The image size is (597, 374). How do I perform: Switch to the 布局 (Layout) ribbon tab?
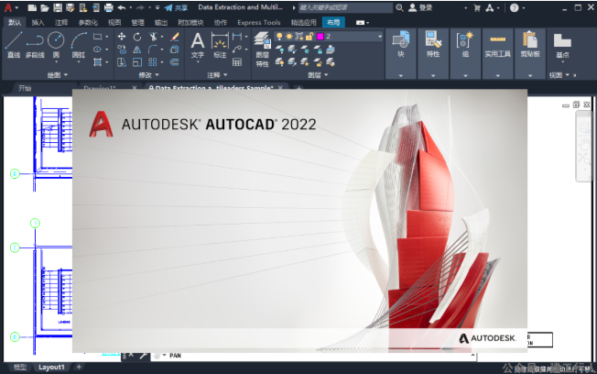pos(333,23)
